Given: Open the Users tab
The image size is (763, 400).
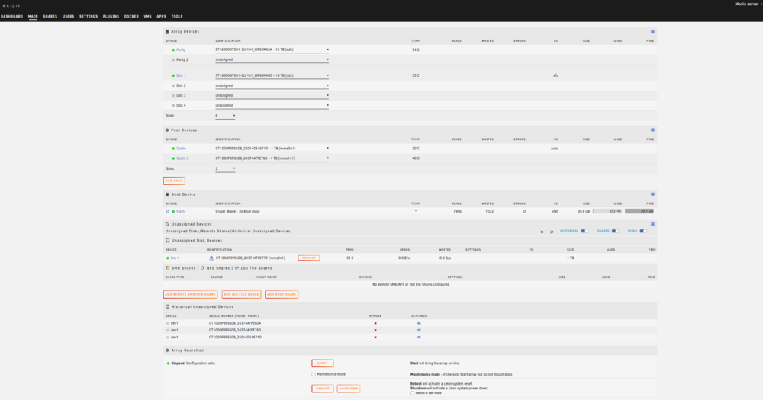Looking at the screenshot, I should click(x=68, y=17).
